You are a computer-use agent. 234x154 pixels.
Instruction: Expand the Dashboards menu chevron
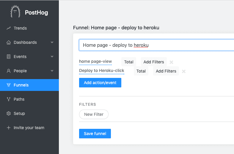pyautogui.click(x=52, y=42)
